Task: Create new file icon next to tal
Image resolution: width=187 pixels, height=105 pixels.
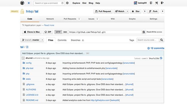Action: pyautogui.click(x=27, y=47)
